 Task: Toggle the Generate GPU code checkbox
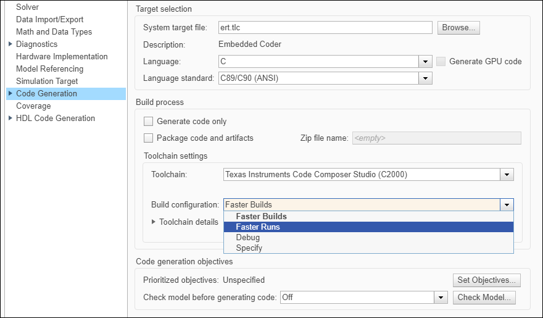[441, 61]
